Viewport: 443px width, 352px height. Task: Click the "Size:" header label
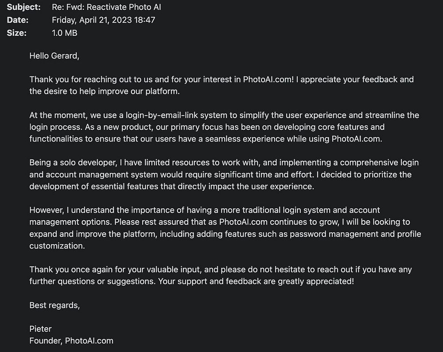click(17, 33)
